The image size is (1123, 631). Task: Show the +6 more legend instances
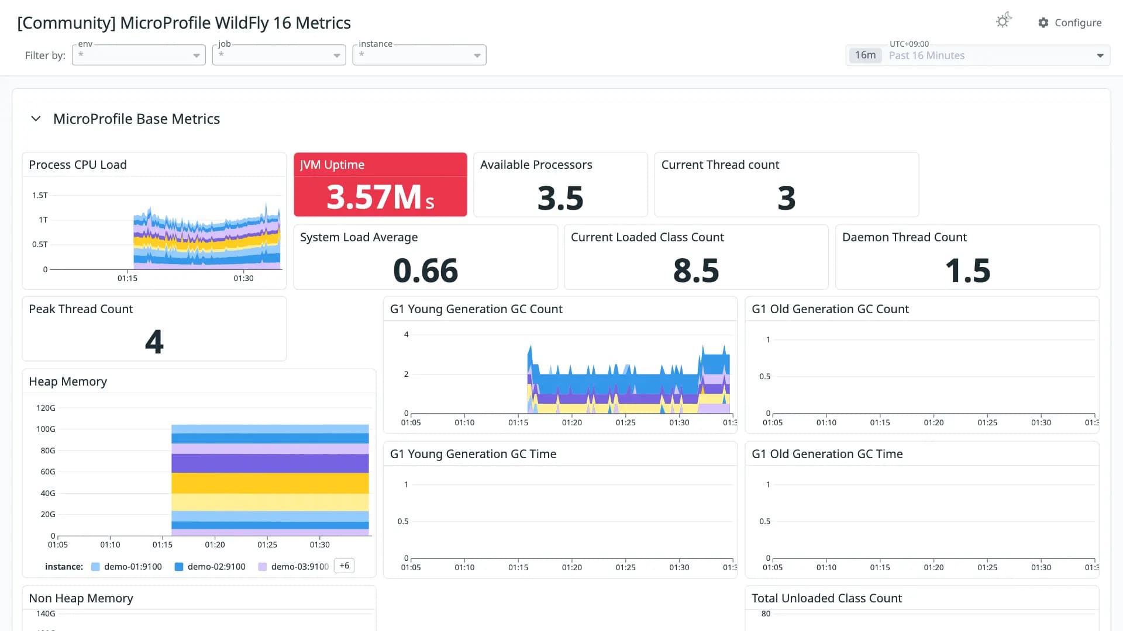coord(345,566)
